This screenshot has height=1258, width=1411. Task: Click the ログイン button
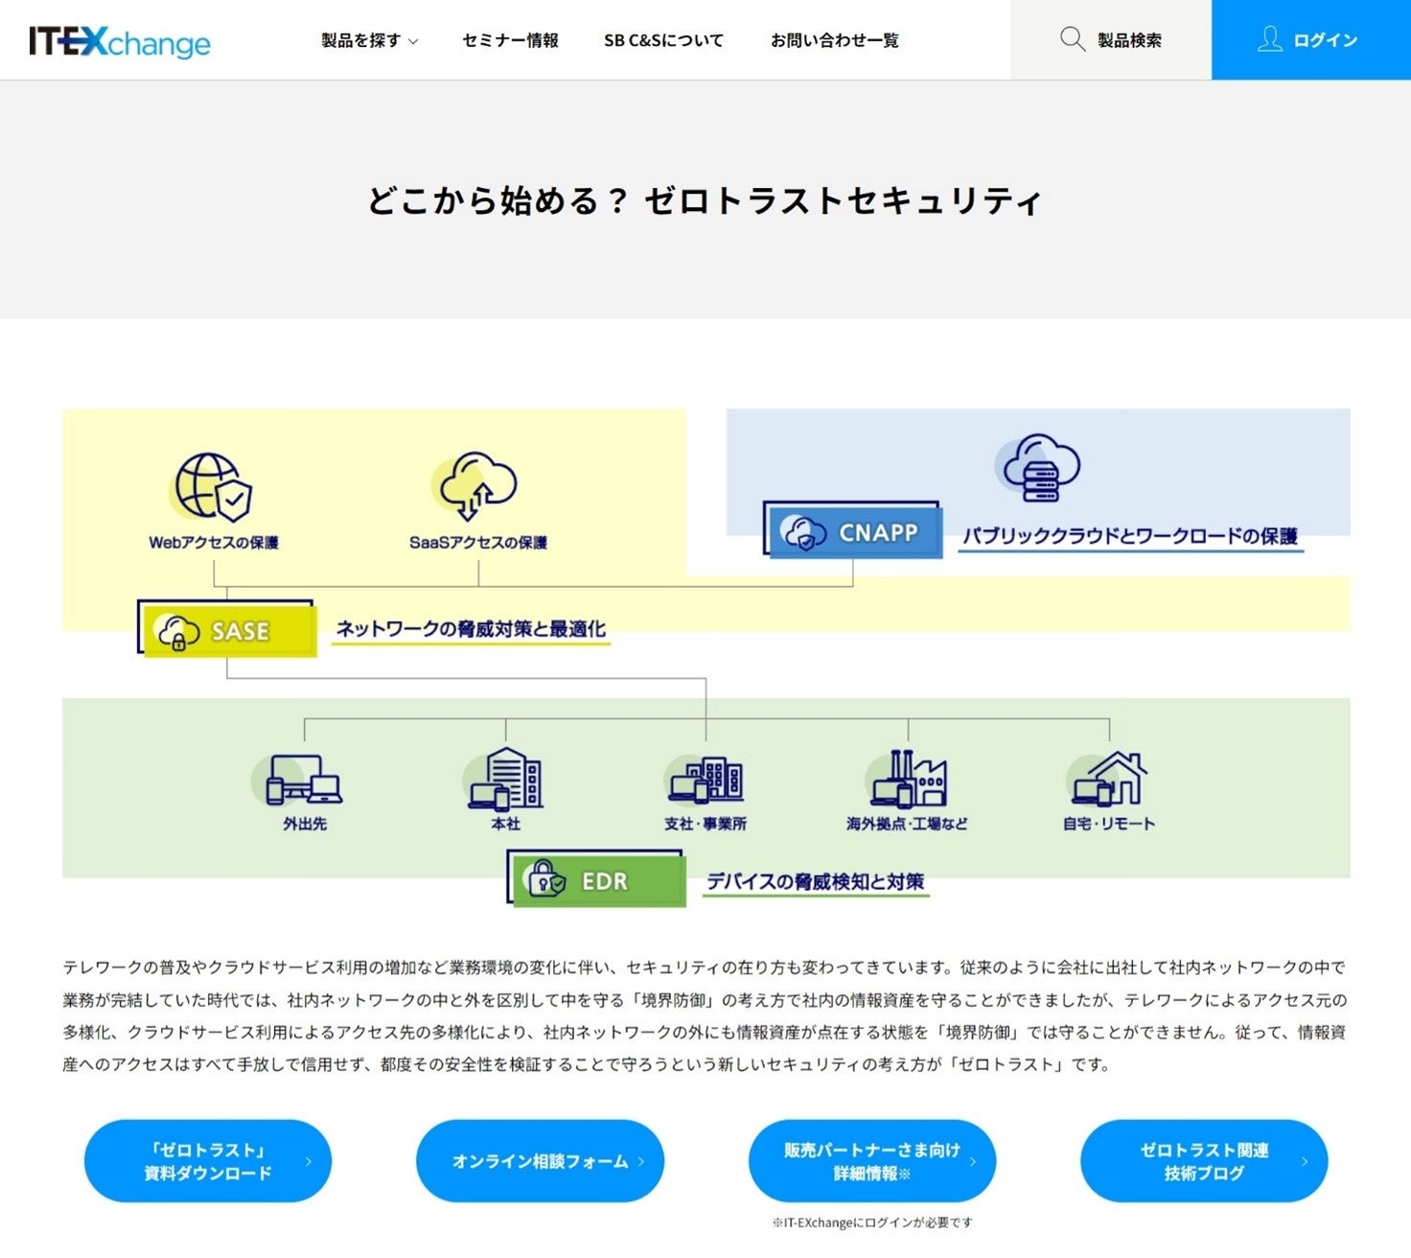[1311, 39]
